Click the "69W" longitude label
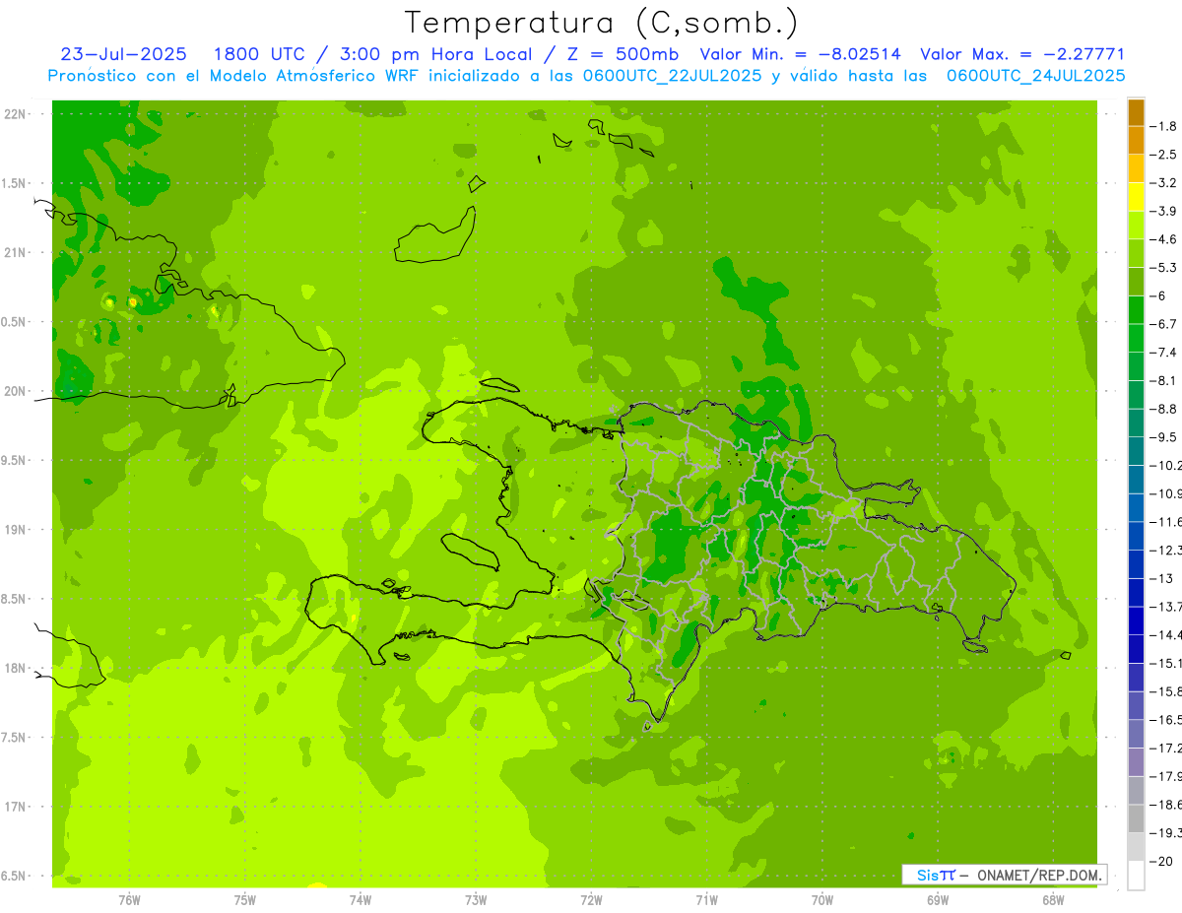This screenshot has width=1182, height=913. pos(938,900)
